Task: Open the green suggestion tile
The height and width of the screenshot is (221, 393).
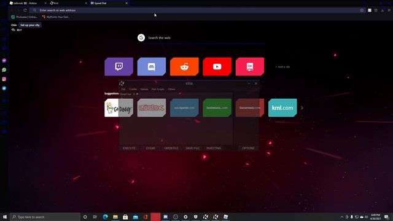Action: pyautogui.click(x=217, y=108)
